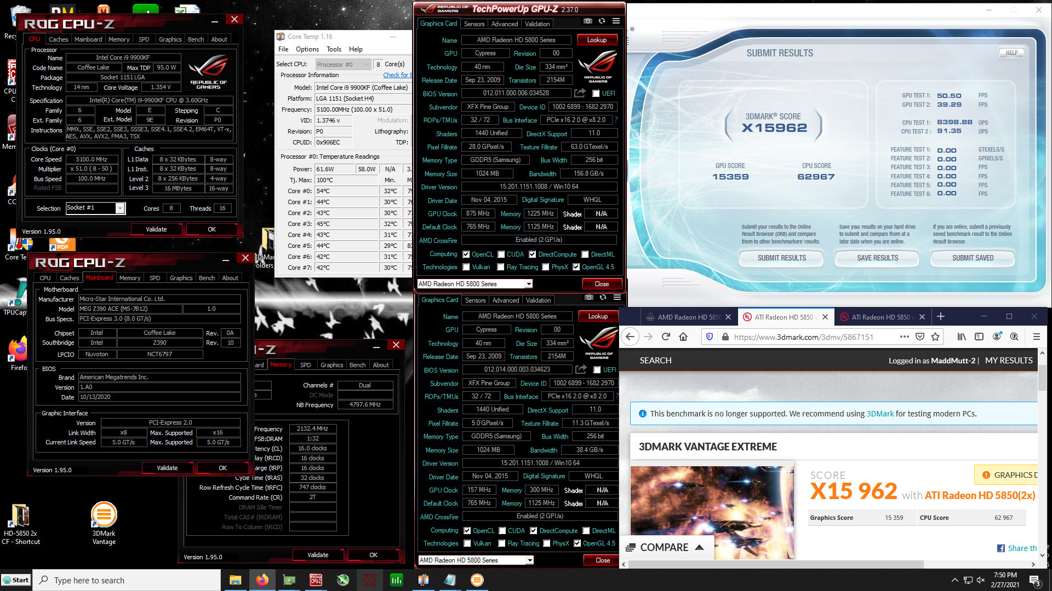
Task: Click Lookup in the top GPU-Z window
Action: click(x=597, y=40)
